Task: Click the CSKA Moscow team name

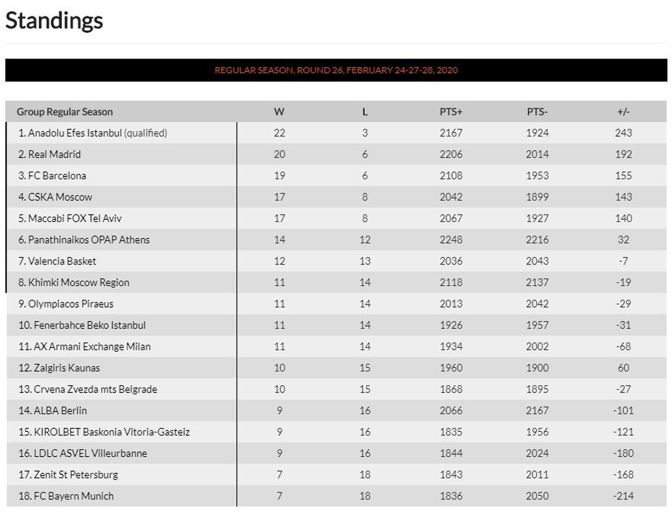Action: (60, 197)
